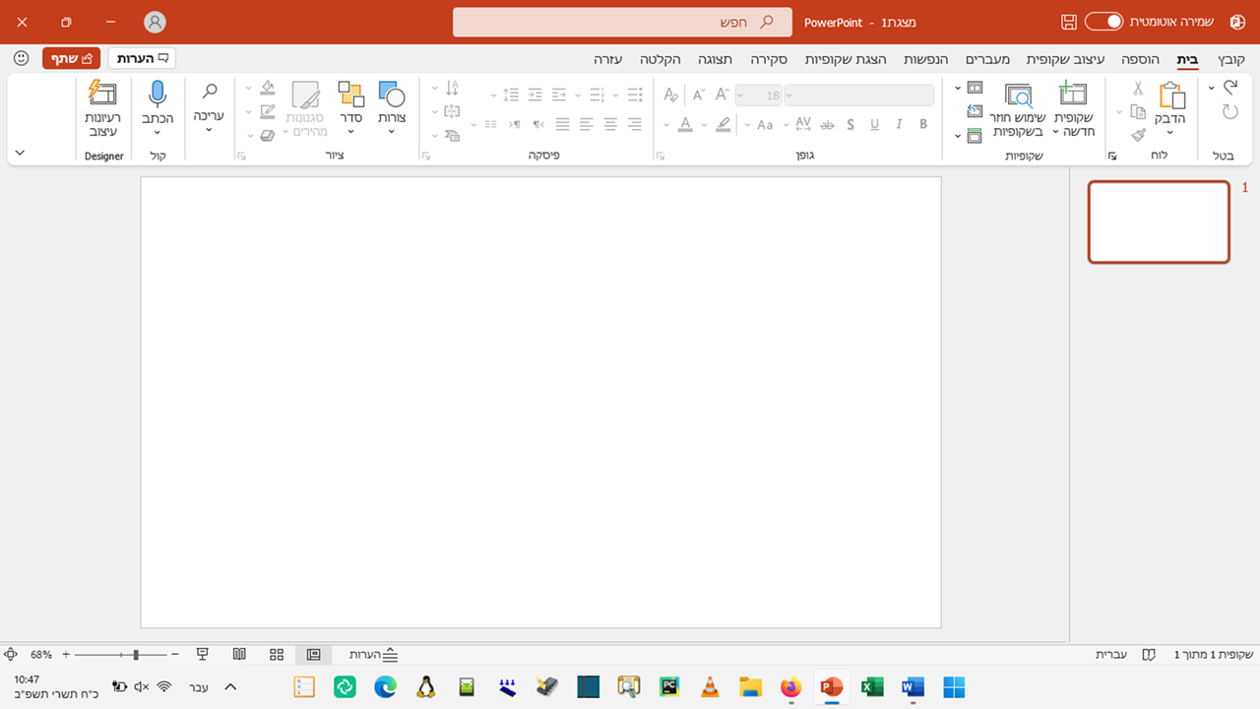Click Fit slide to window icon

click(x=11, y=654)
